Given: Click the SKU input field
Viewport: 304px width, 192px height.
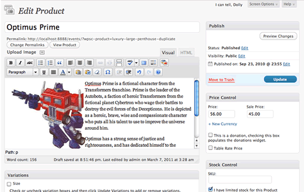Looking at the screenshot, I should tap(240, 179).
